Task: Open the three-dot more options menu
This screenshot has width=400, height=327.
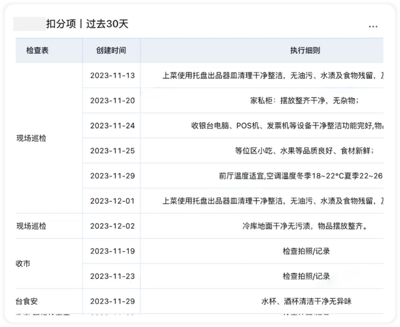Action: (373, 27)
